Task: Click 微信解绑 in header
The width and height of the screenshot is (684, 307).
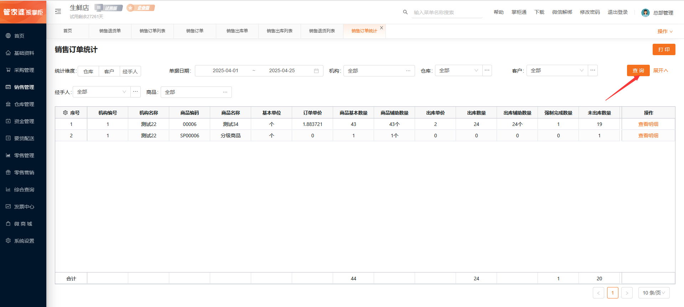Action: point(562,12)
